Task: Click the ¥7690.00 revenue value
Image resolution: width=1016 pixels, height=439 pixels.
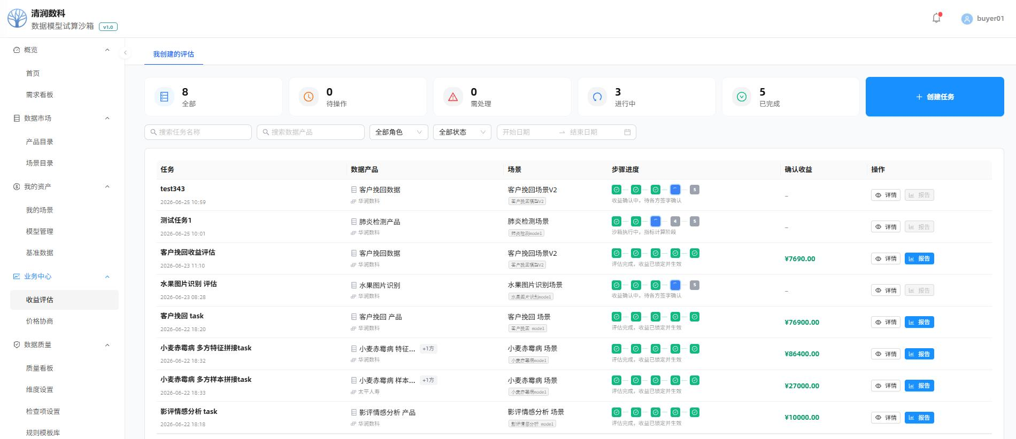Action: click(x=800, y=258)
